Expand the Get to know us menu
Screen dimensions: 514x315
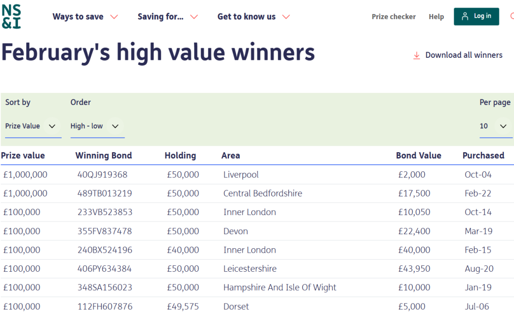[x=253, y=17]
